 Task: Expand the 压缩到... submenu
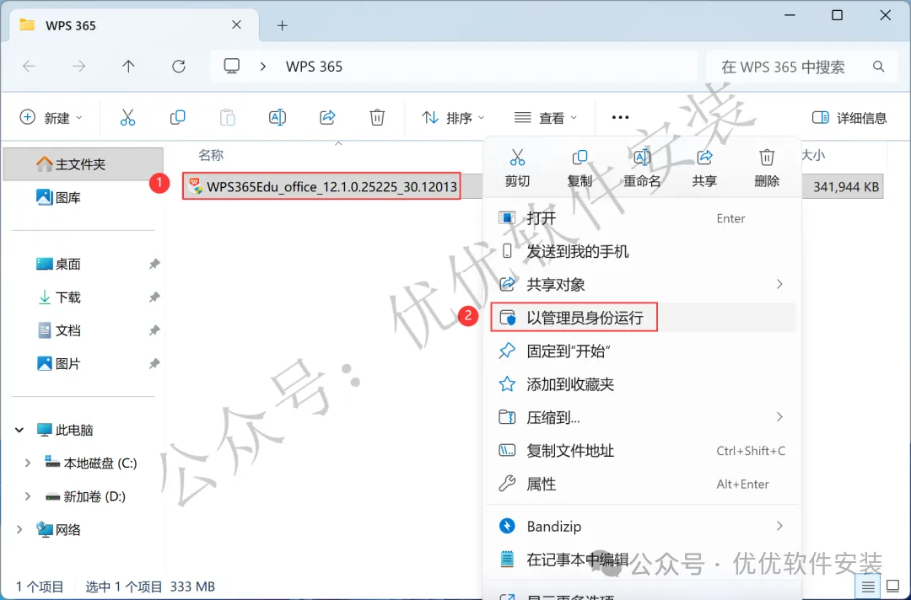click(x=779, y=417)
